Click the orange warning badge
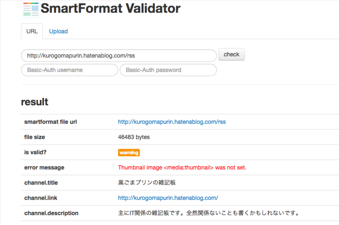This screenshot has height=225, width=339. (129, 153)
